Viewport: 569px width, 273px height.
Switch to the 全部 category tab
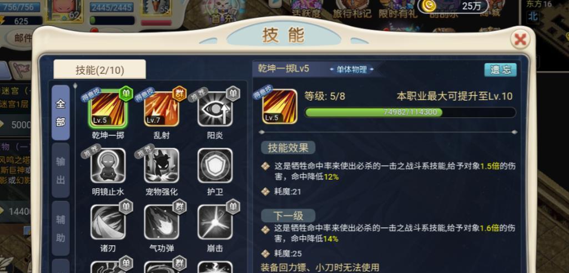click(x=61, y=113)
